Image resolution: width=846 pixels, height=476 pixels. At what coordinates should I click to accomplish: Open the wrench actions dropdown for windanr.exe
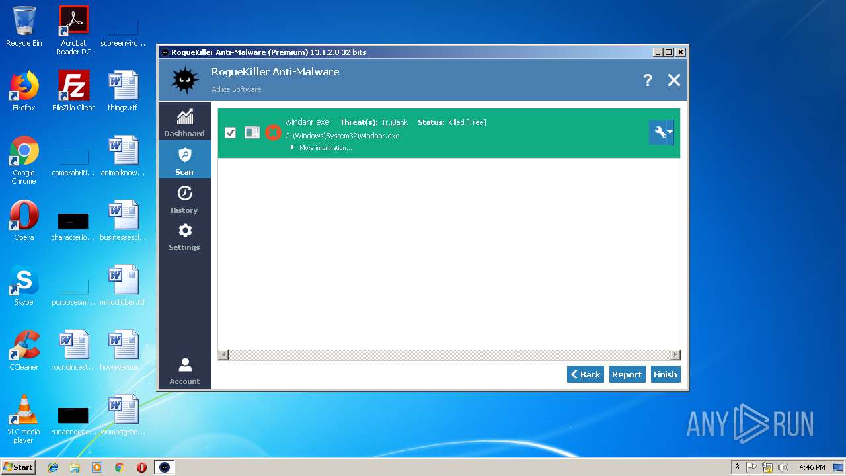click(662, 132)
